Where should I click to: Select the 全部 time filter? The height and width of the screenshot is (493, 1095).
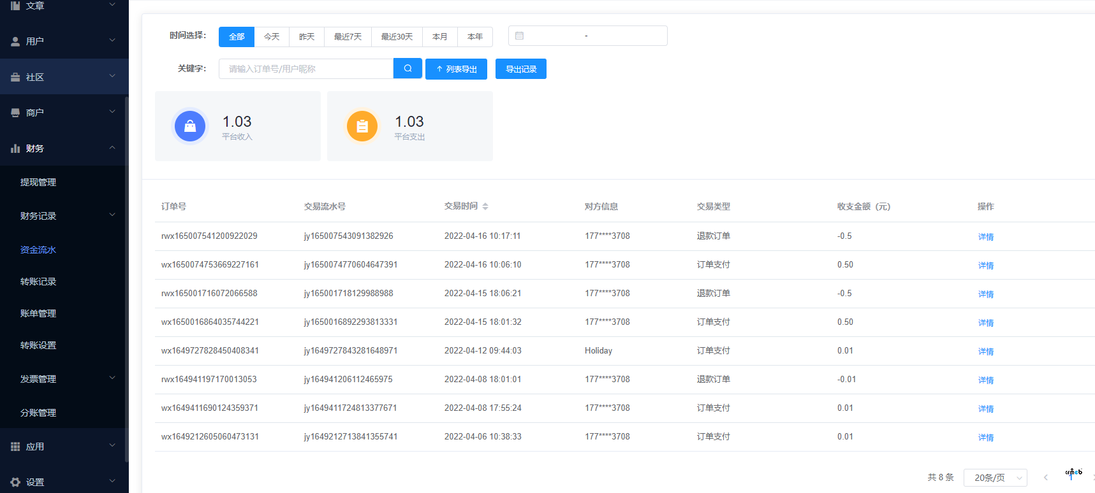(237, 37)
